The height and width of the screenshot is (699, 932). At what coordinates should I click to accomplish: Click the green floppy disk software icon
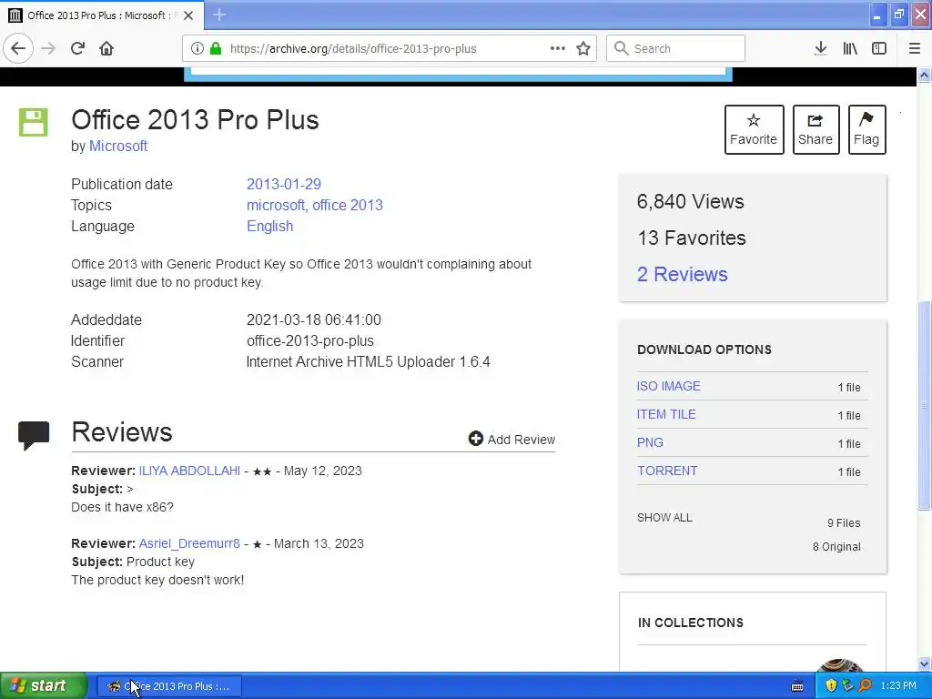[x=34, y=122]
